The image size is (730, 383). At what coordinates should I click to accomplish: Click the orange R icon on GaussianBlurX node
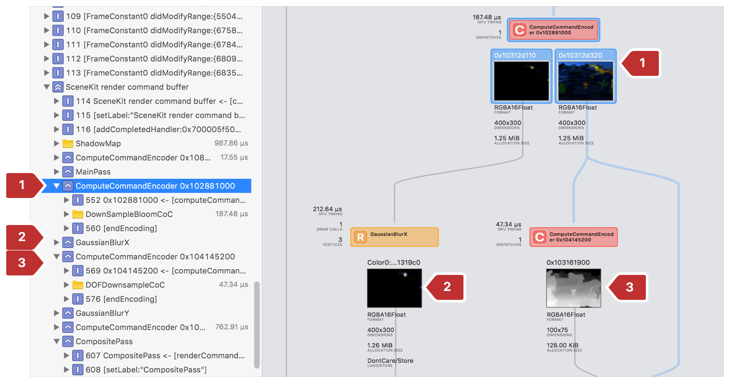tap(360, 237)
